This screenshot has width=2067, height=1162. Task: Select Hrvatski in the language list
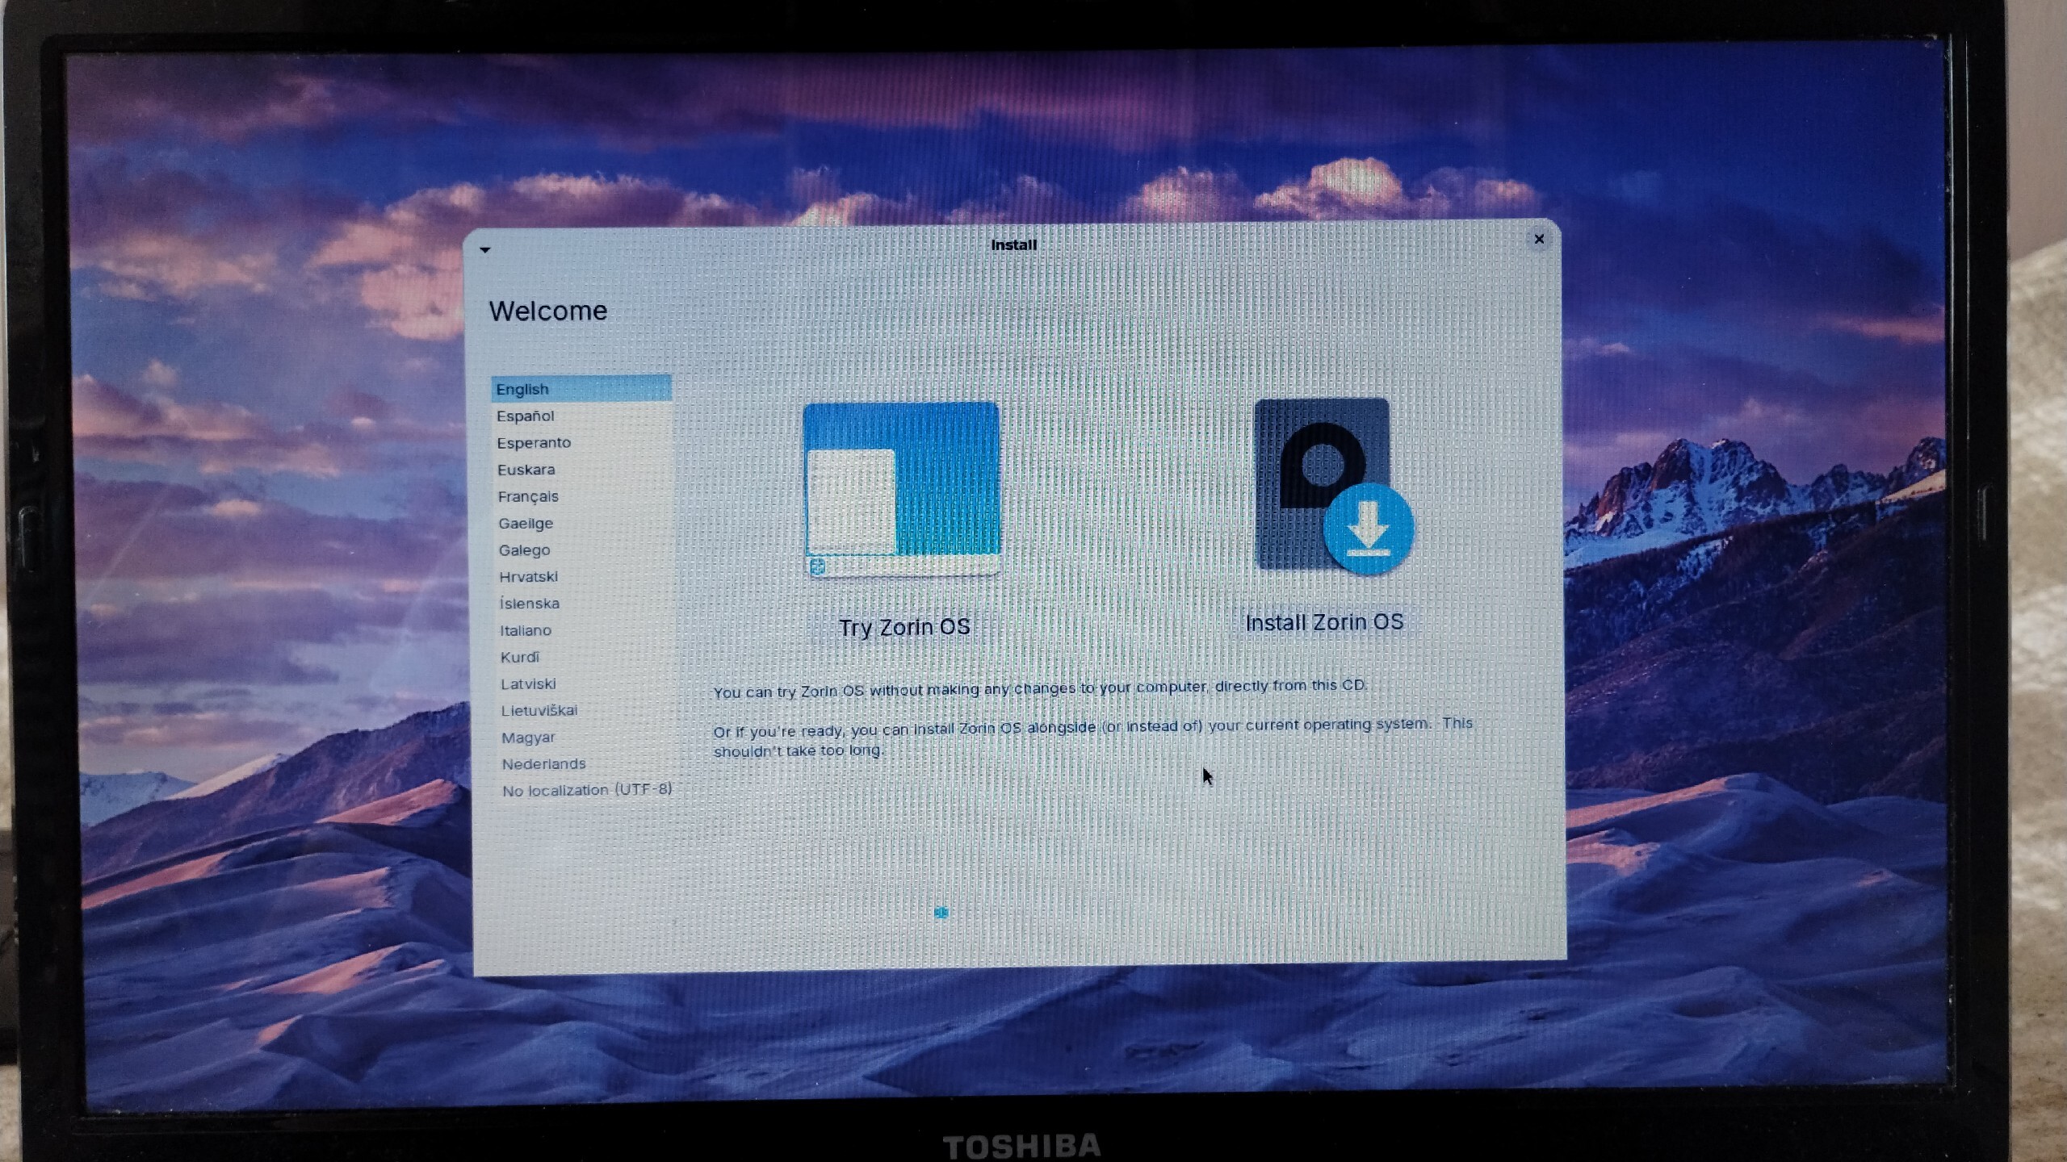(585, 576)
